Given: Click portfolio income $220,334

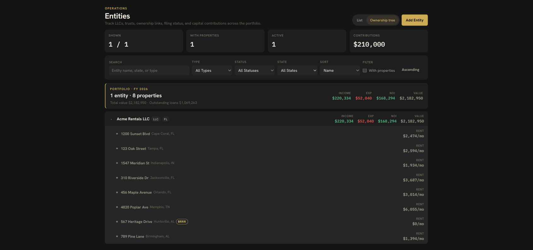Looking at the screenshot, I should pyautogui.click(x=341, y=98).
